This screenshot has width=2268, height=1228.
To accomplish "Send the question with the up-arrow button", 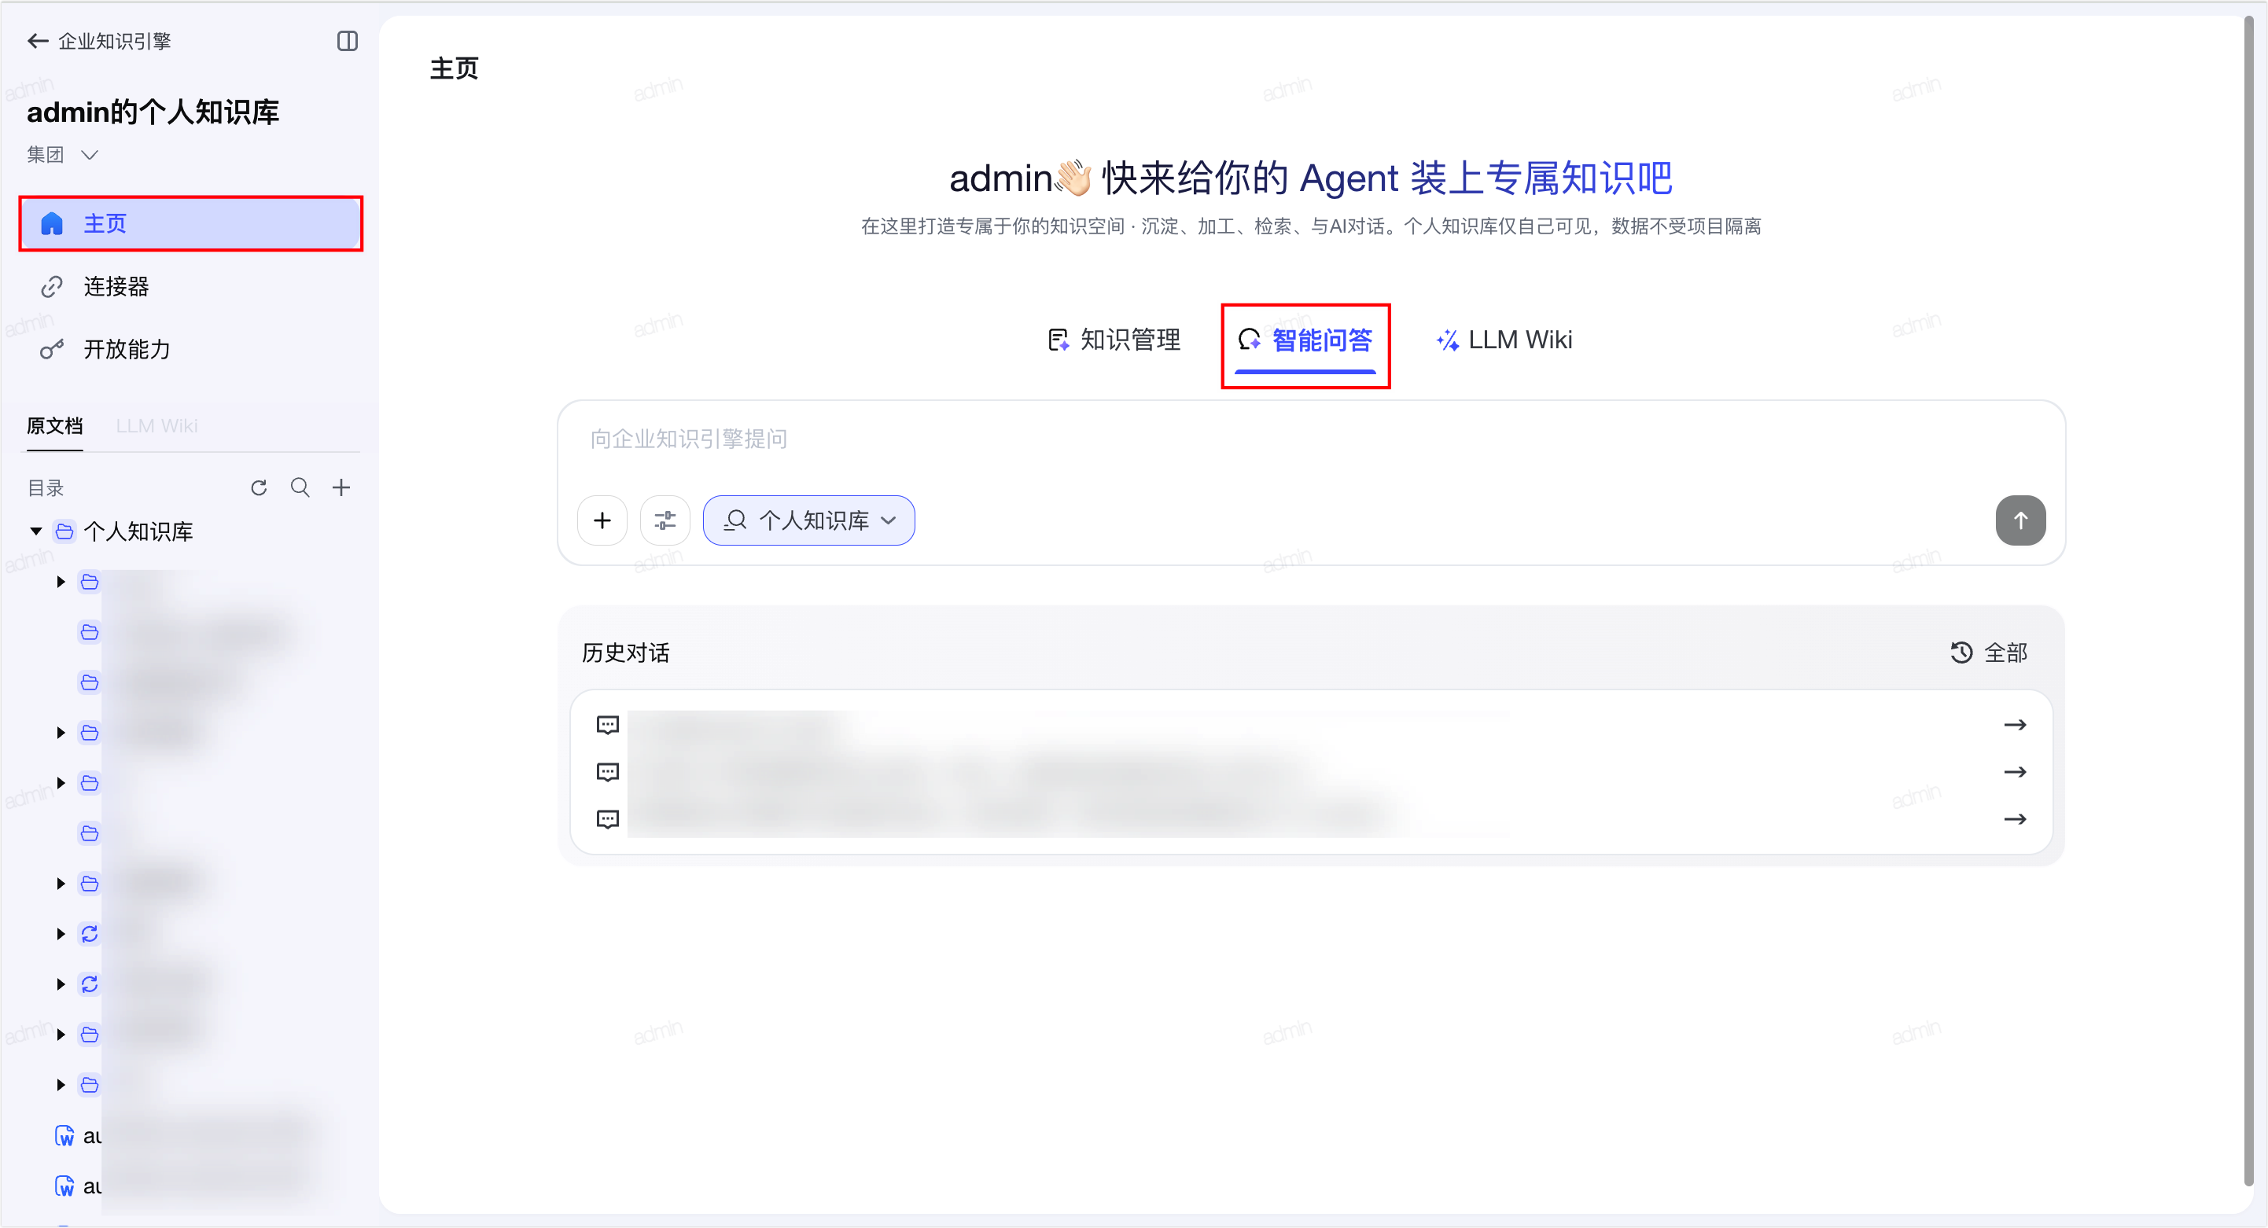I will coord(2019,520).
